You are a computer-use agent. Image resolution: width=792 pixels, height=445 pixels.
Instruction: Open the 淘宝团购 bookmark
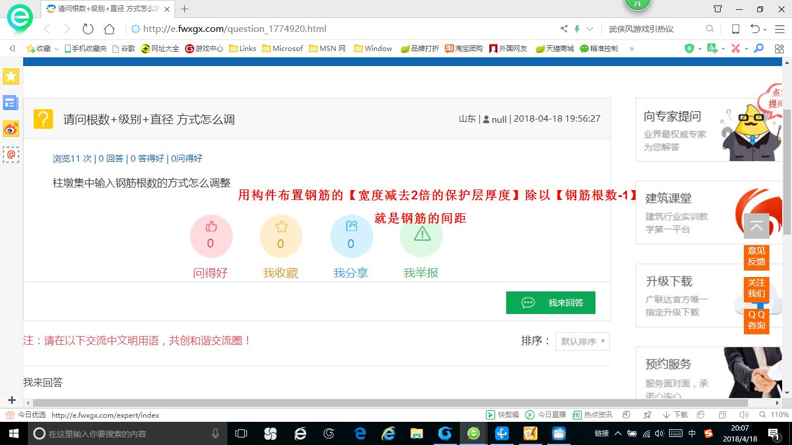point(464,49)
